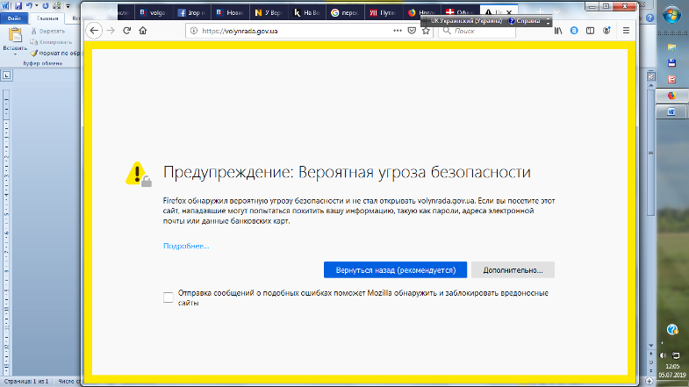This screenshot has height=387, width=689.
Task: Open the Firefox Library icon
Action: pos(558,31)
